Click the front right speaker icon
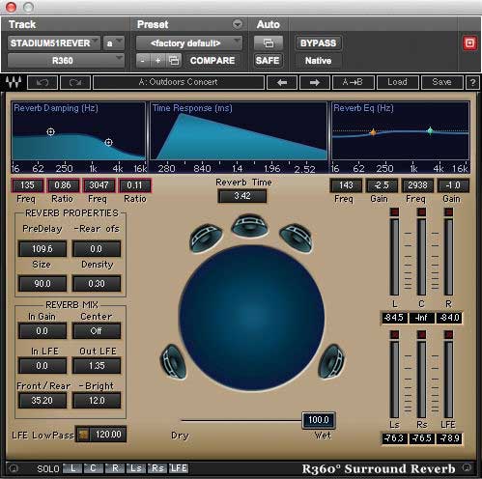The height and width of the screenshot is (479, 482). coord(296,238)
